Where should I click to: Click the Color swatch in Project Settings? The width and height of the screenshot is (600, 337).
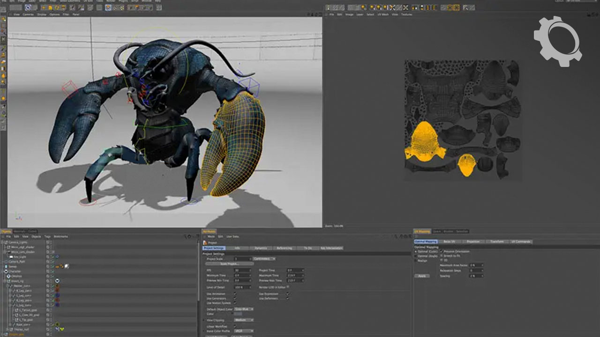[238, 314]
